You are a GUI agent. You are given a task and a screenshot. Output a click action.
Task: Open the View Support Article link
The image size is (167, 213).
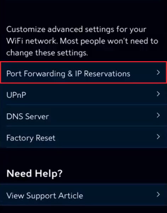point(83,195)
